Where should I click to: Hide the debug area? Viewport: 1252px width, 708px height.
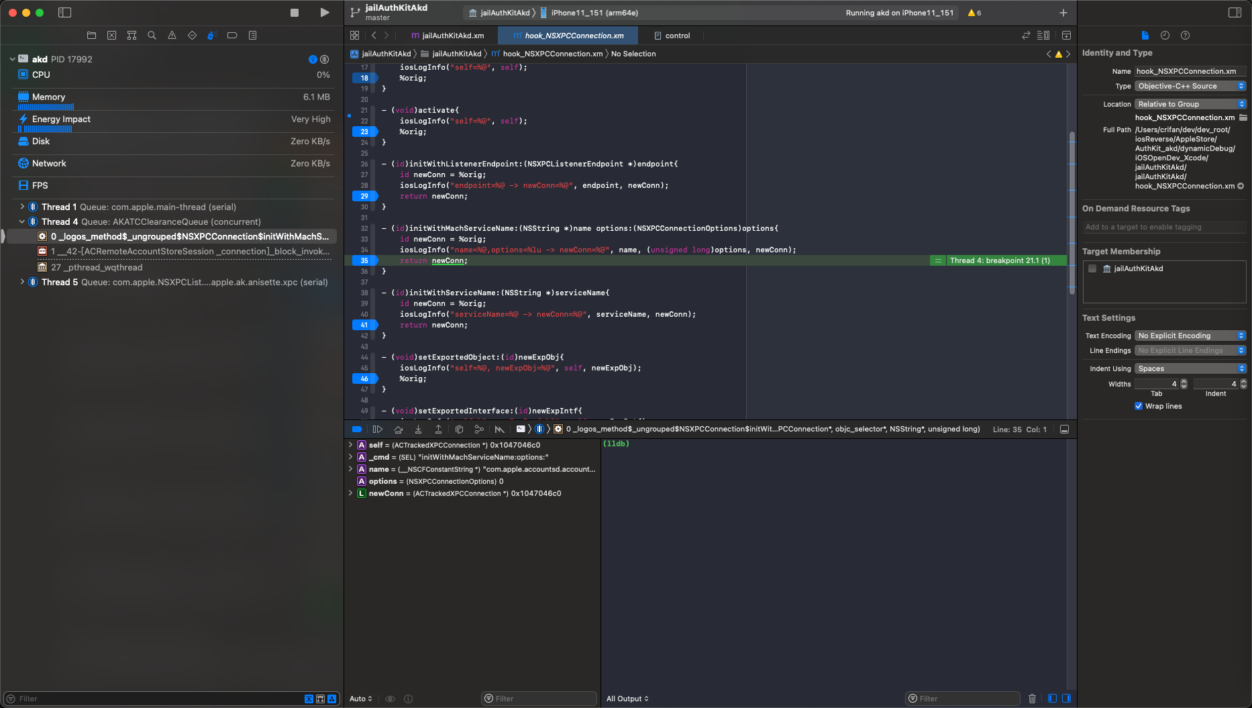coord(1064,429)
